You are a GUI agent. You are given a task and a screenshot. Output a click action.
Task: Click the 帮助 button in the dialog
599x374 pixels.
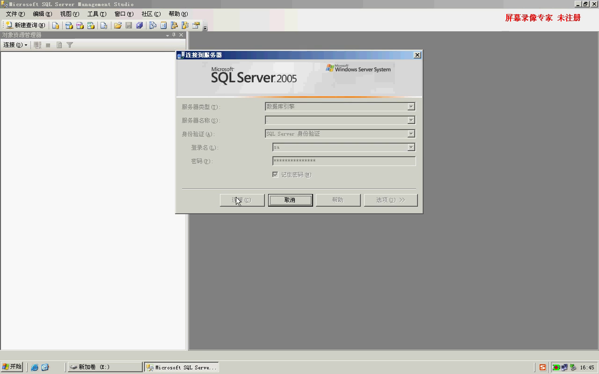coord(338,200)
